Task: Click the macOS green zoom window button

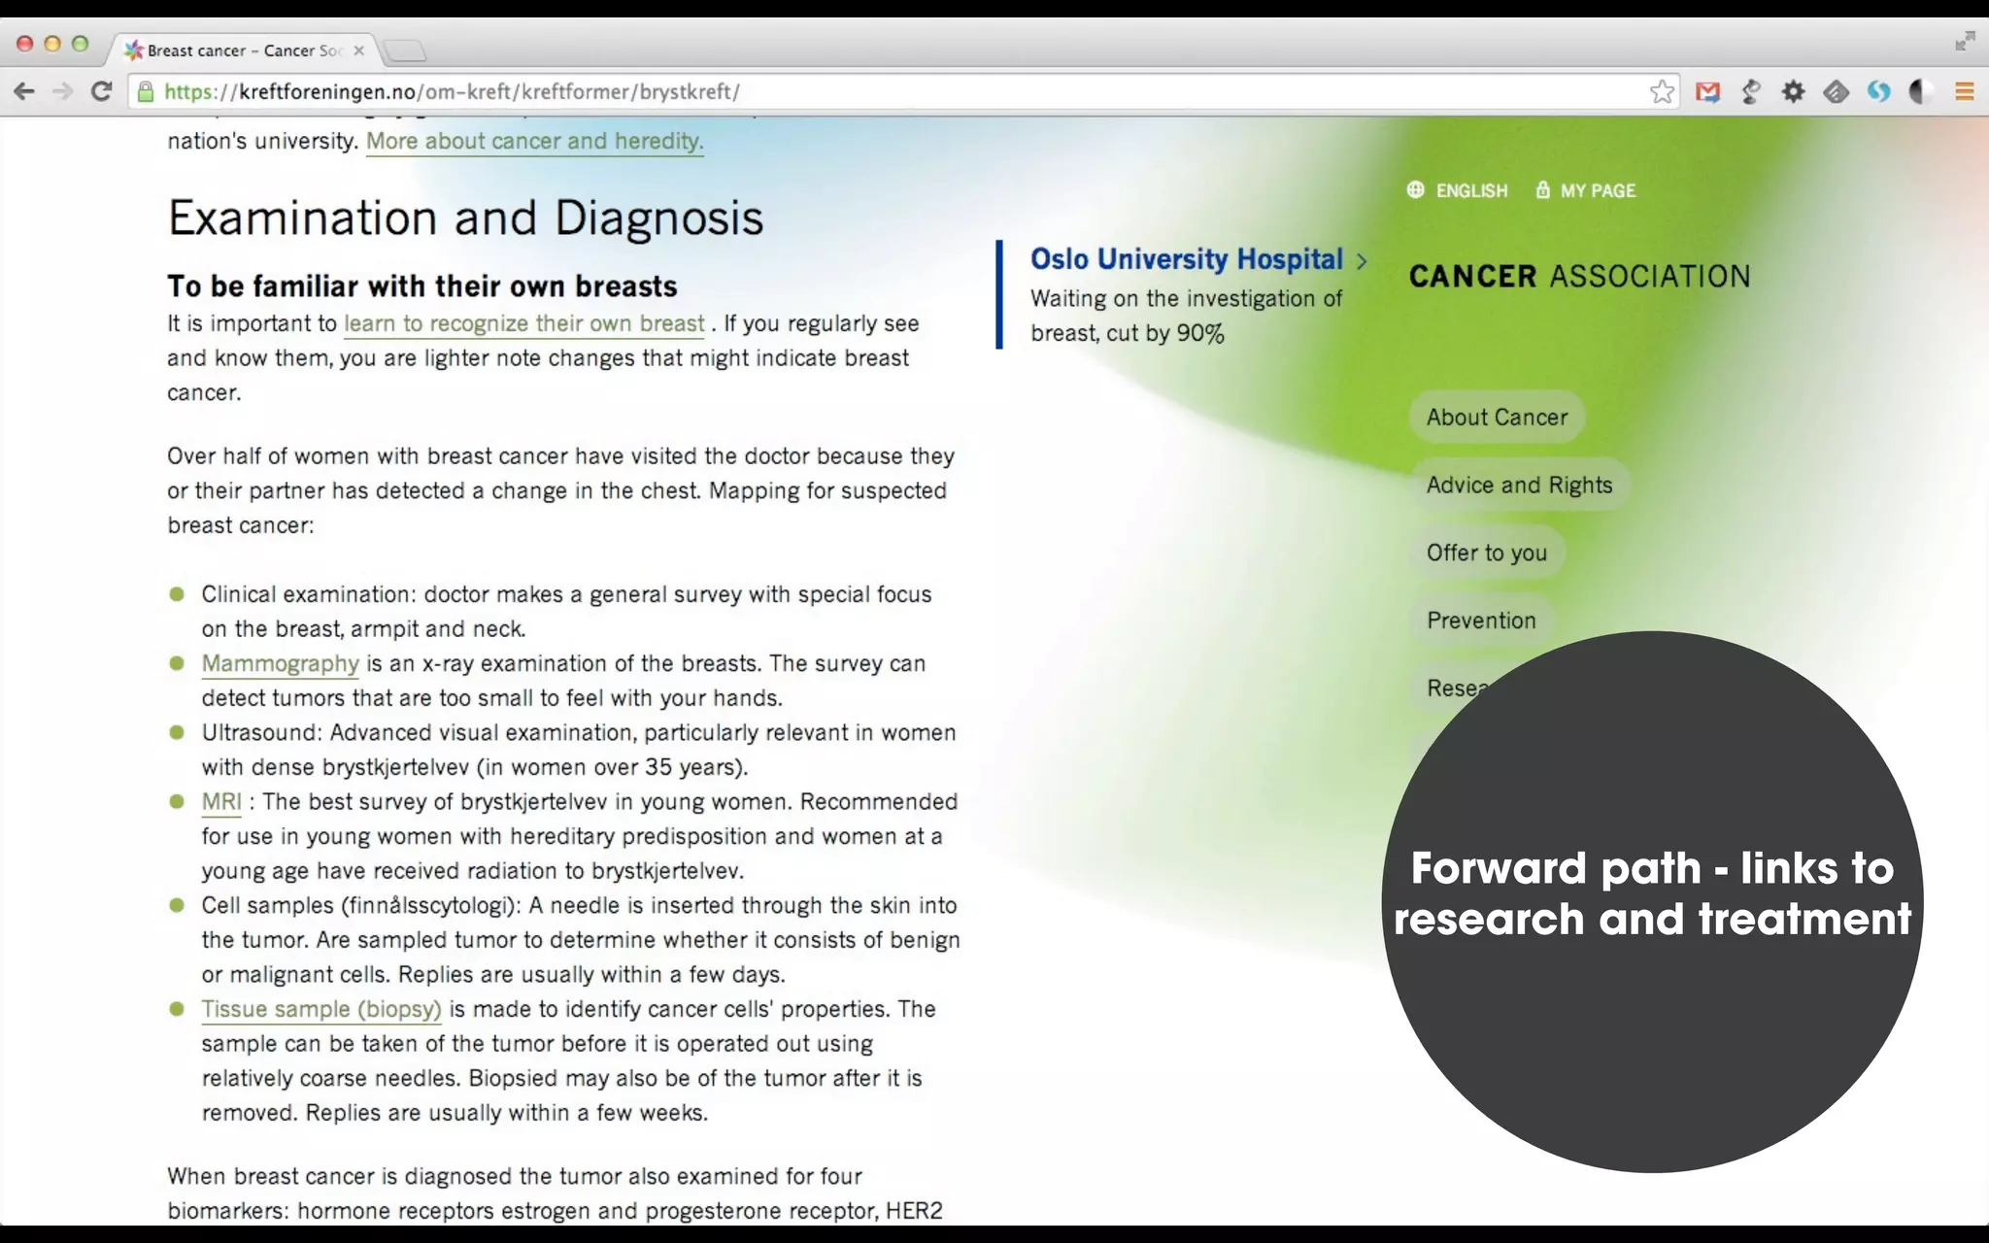Action: (x=81, y=43)
